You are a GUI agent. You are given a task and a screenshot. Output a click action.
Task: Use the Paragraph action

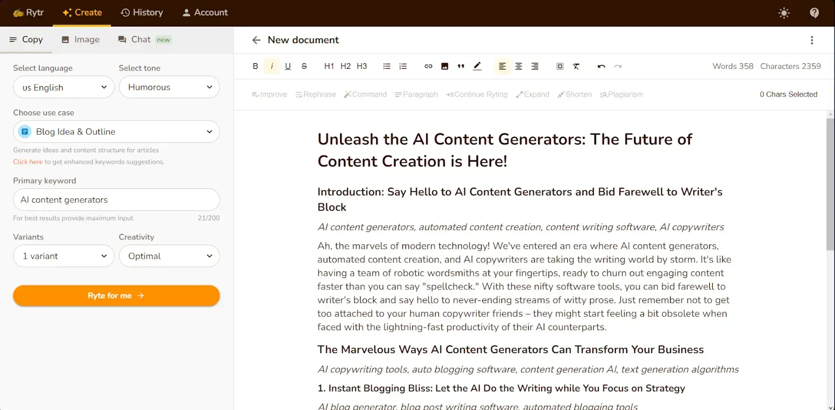[416, 94]
